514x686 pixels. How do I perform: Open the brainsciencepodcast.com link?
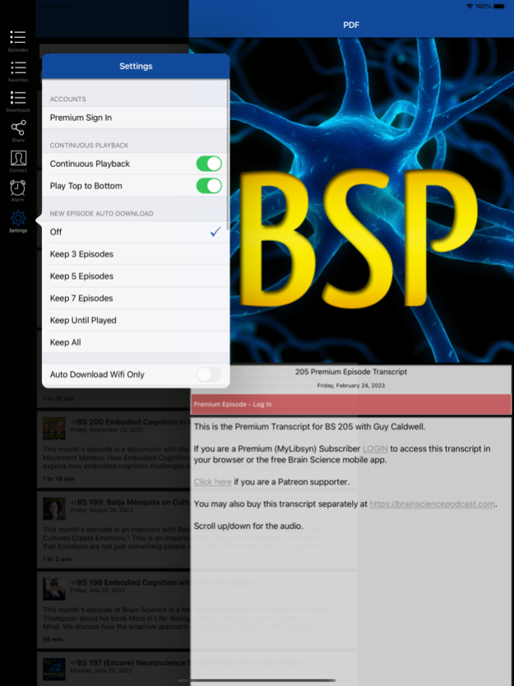[433, 504]
